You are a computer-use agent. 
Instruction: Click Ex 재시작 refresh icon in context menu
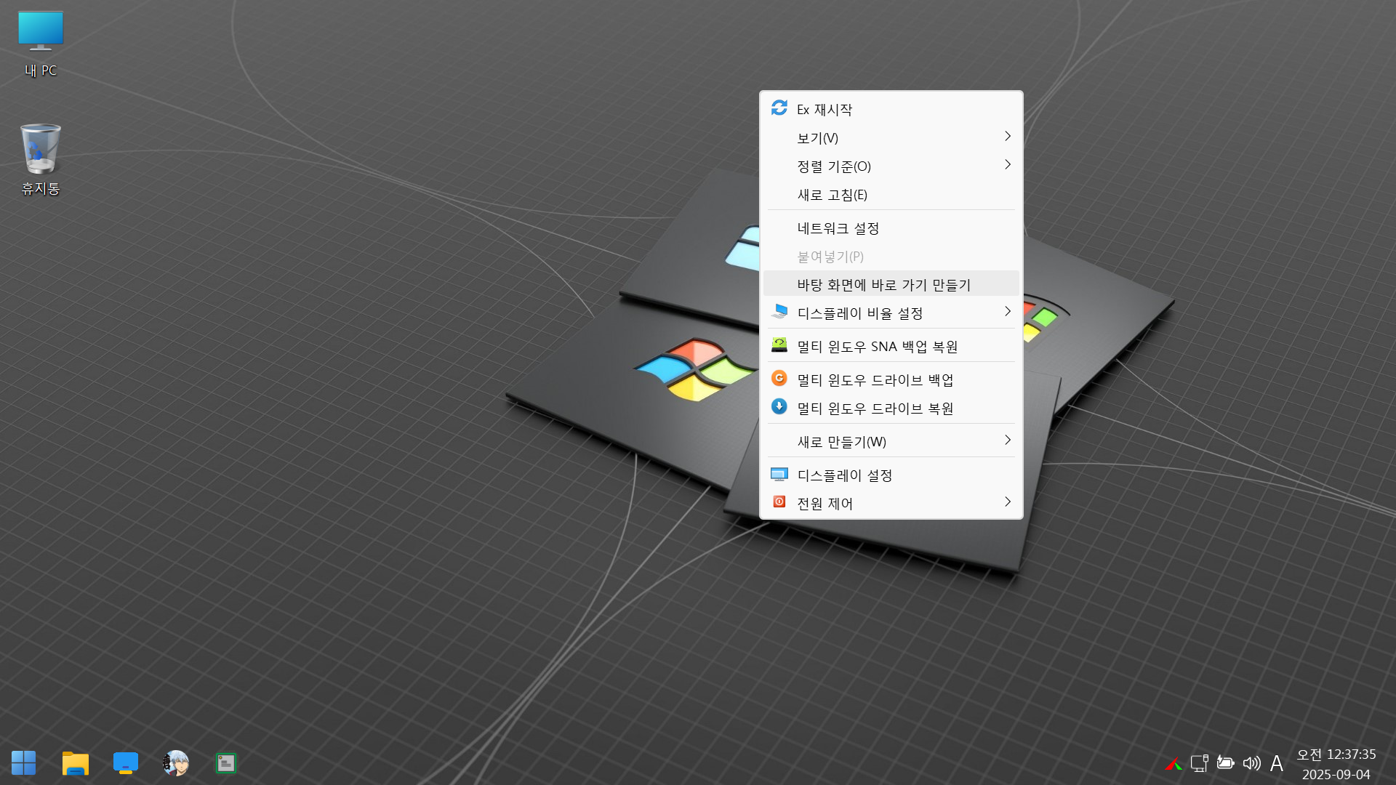(x=779, y=108)
